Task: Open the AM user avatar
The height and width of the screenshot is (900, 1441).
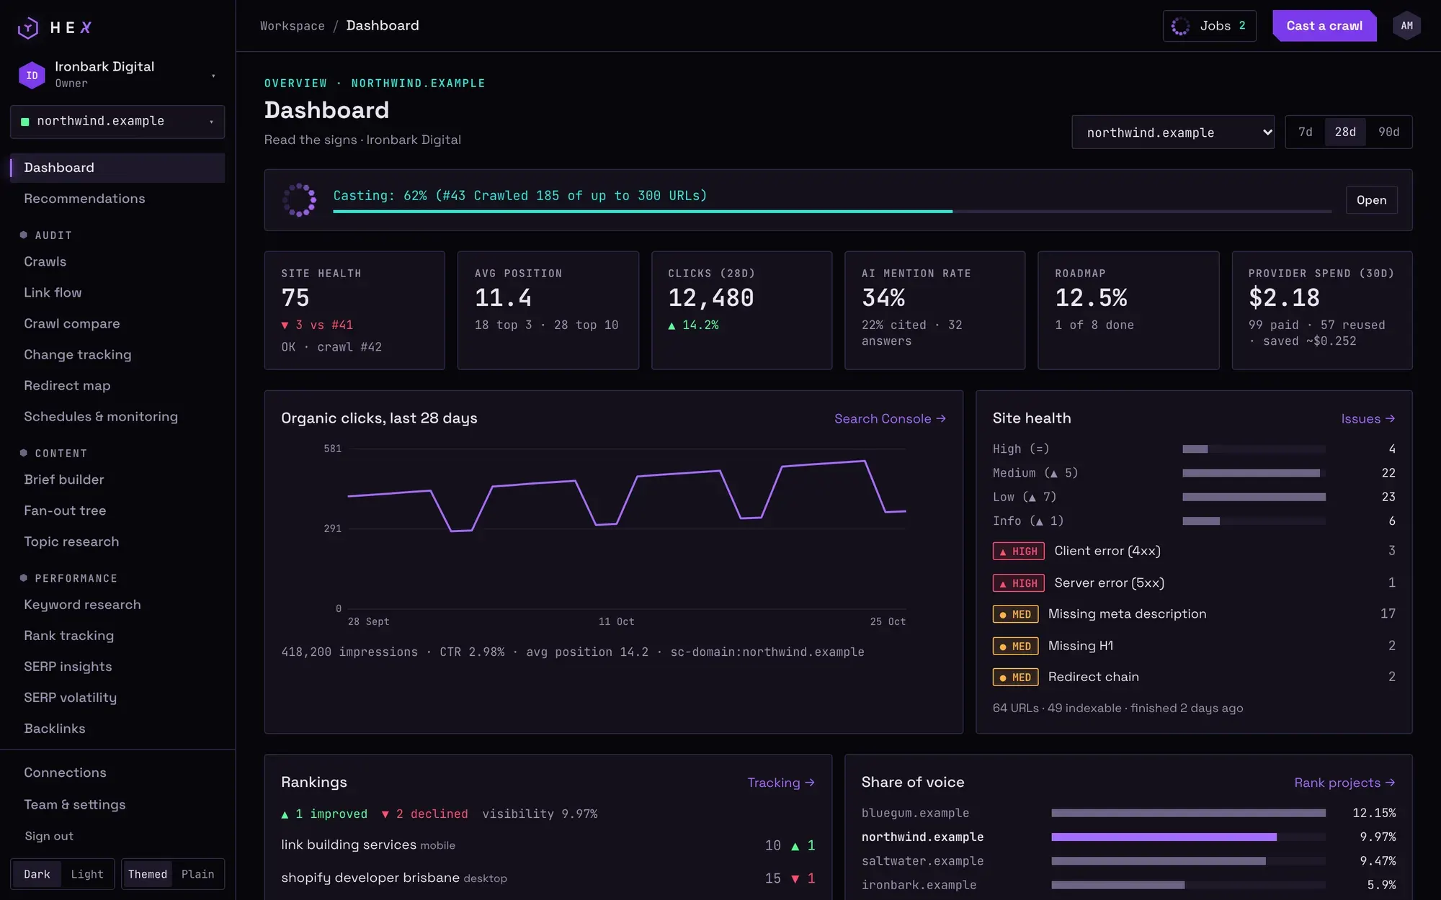Action: click(1406, 26)
